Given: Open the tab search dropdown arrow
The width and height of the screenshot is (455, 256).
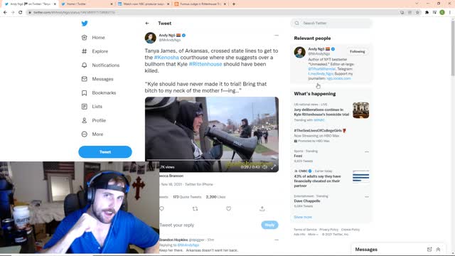Looking at the screenshot, I should pyautogui.click(x=417, y=4).
